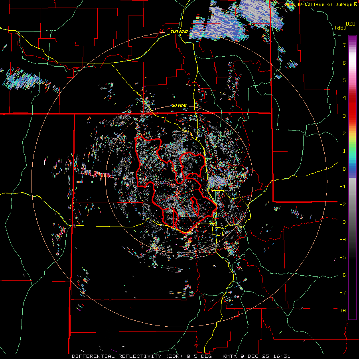Click the 7 value on the color scale
The image size is (359, 359).
344,45
